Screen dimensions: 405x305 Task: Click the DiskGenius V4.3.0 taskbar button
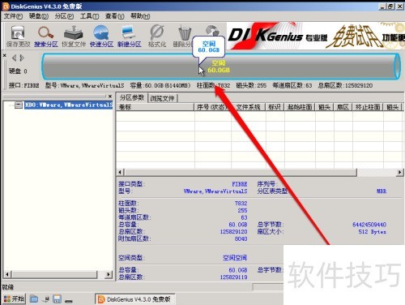point(134,299)
